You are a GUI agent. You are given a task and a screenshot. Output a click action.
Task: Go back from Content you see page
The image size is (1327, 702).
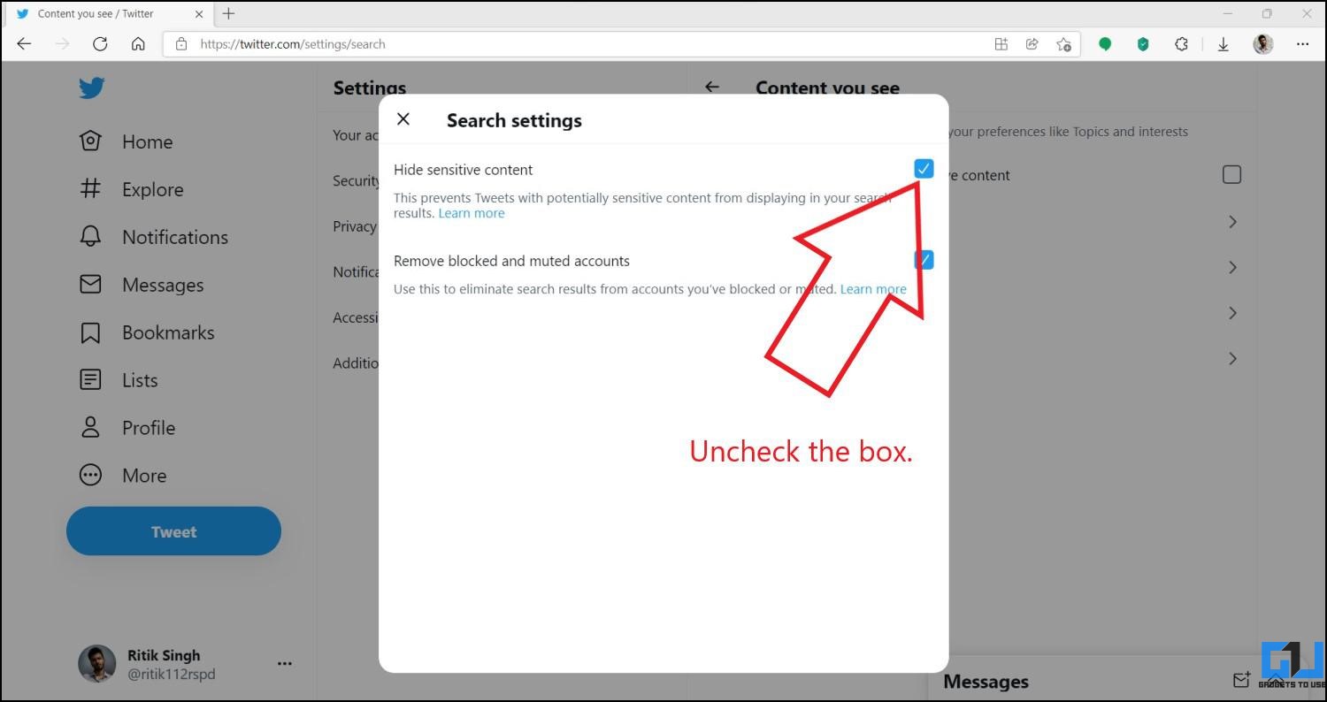pos(712,87)
